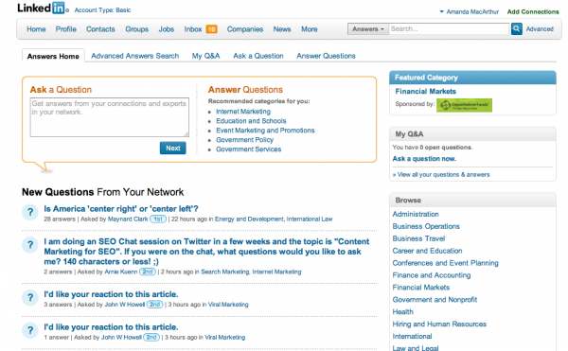Go to Home in the navigation bar
The width and height of the screenshot is (568, 351).
pyautogui.click(x=36, y=29)
